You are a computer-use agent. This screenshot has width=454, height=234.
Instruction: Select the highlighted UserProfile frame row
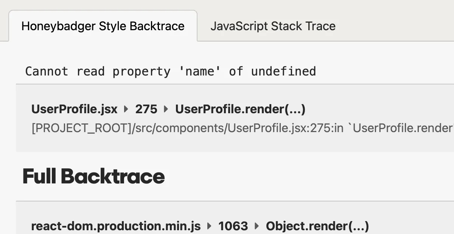[227, 118]
